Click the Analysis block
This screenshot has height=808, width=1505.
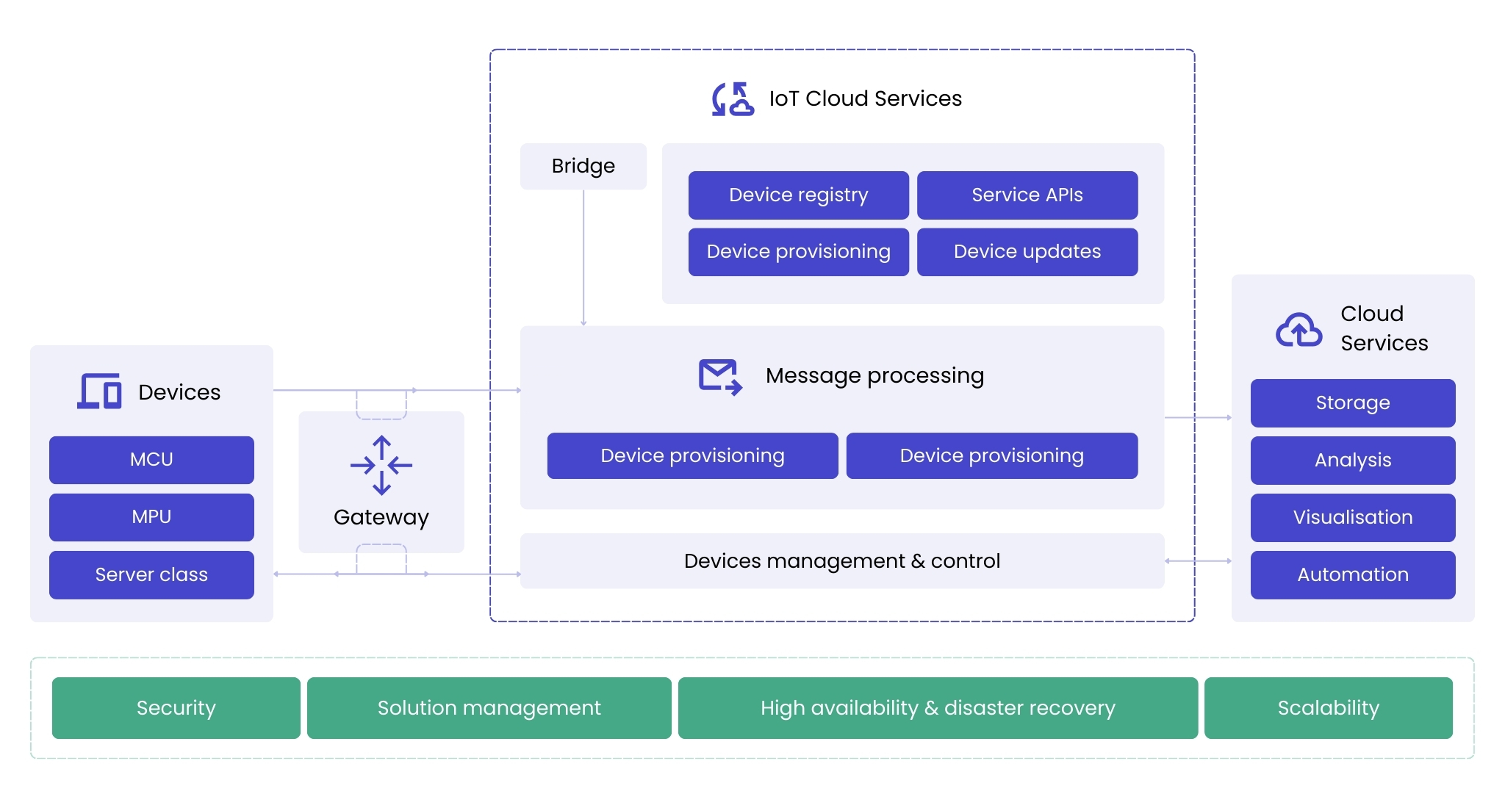(1352, 460)
